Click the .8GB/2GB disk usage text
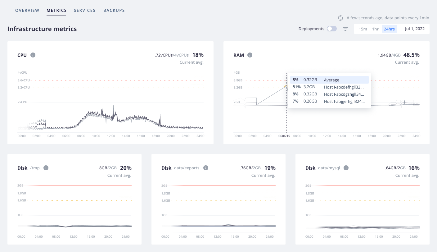The height and width of the screenshot is (252, 437). pos(107,168)
